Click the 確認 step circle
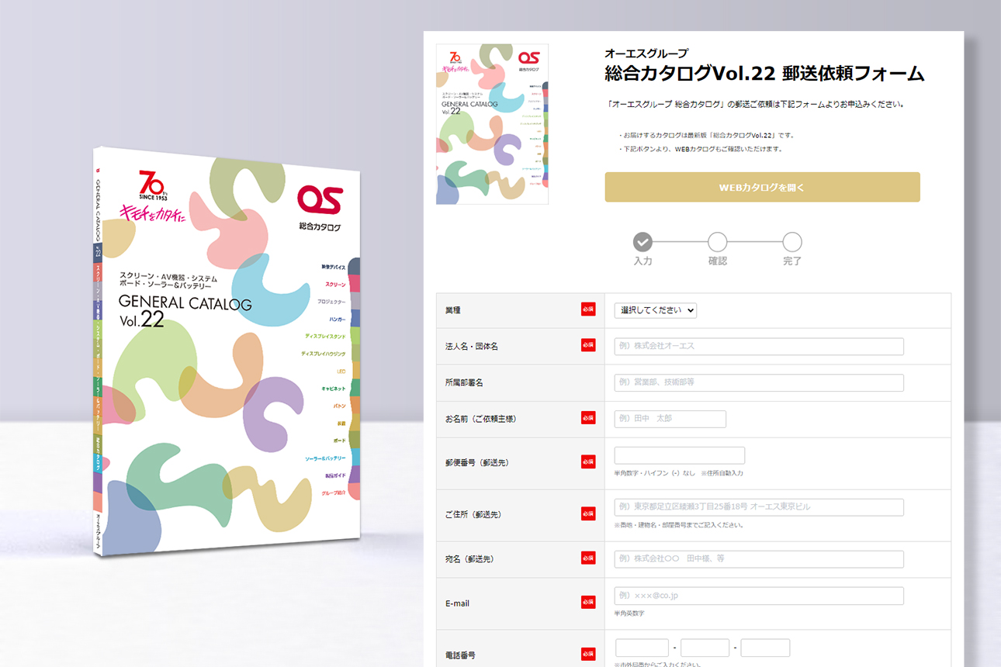 click(x=718, y=242)
